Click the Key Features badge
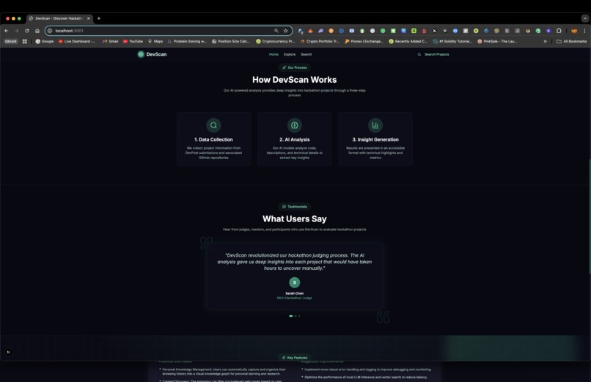The image size is (591, 382). [294, 358]
